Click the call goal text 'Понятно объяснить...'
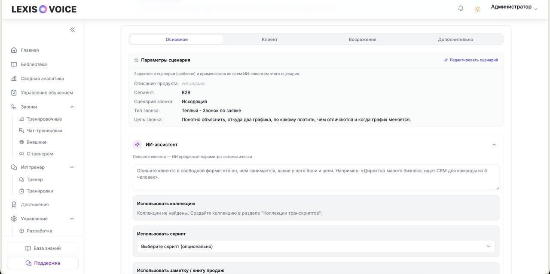Image resolution: width=550 pixels, height=274 pixels. [x=296, y=119]
